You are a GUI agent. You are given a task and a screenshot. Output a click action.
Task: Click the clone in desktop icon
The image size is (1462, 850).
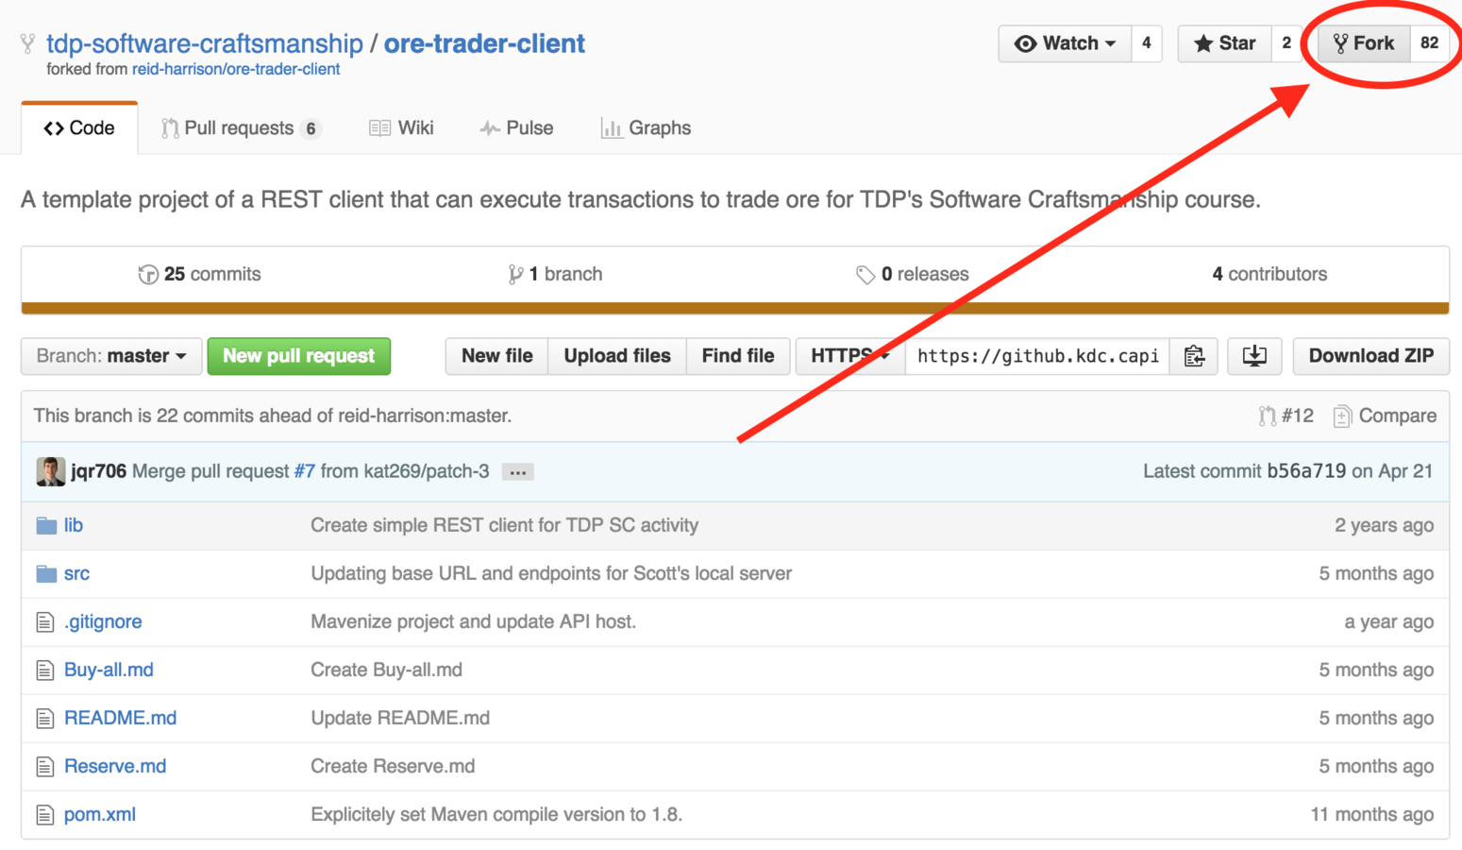[1254, 356]
